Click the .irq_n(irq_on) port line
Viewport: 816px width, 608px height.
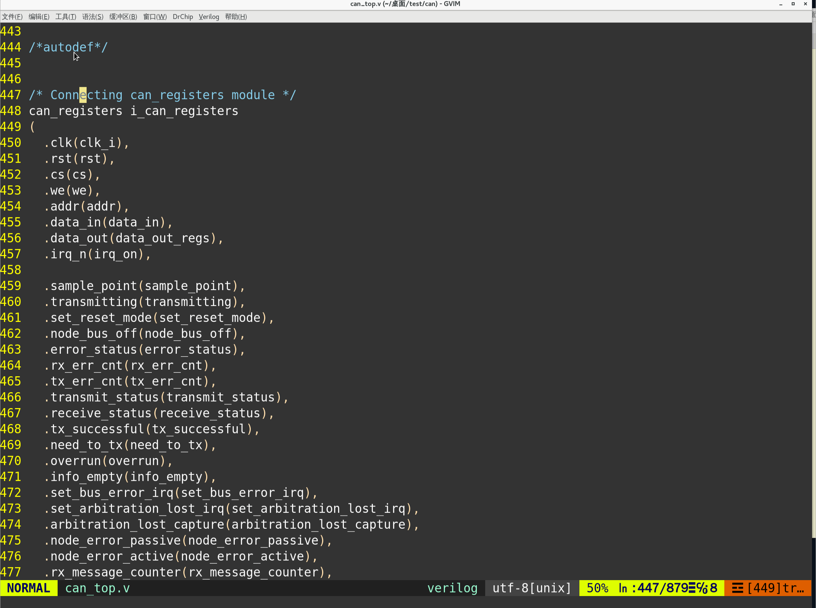(97, 254)
